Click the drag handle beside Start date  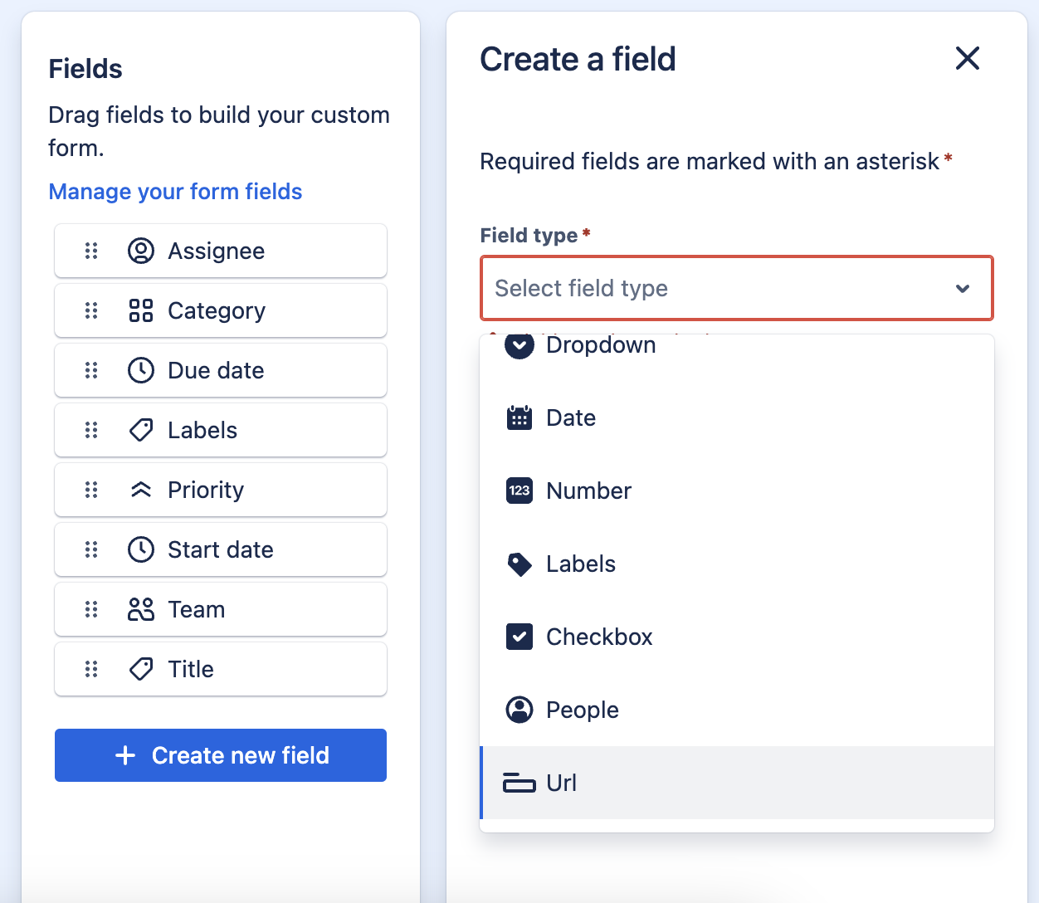pyautogui.click(x=91, y=549)
